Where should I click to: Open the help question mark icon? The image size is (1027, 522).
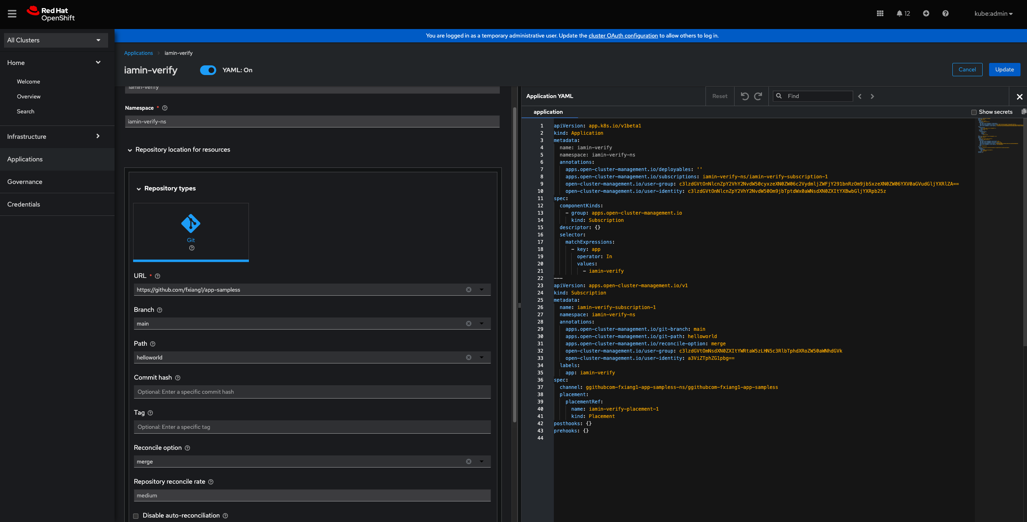pos(945,14)
